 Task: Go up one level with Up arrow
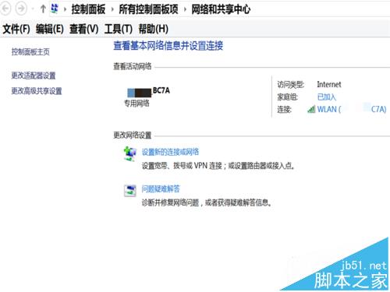click(x=43, y=9)
